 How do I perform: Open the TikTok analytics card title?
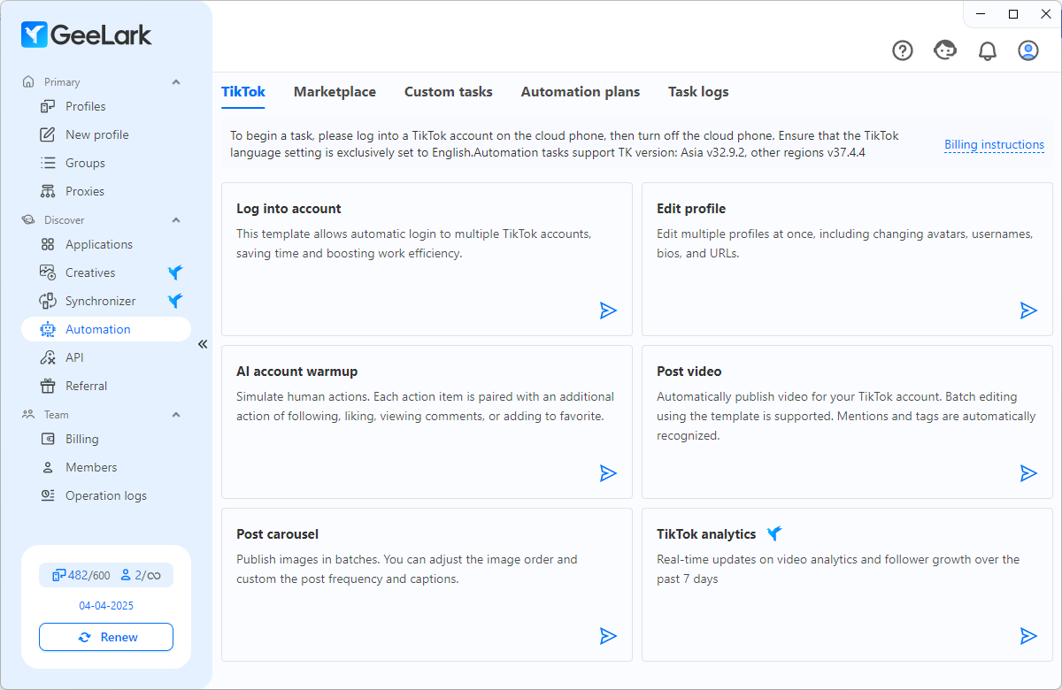point(706,534)
